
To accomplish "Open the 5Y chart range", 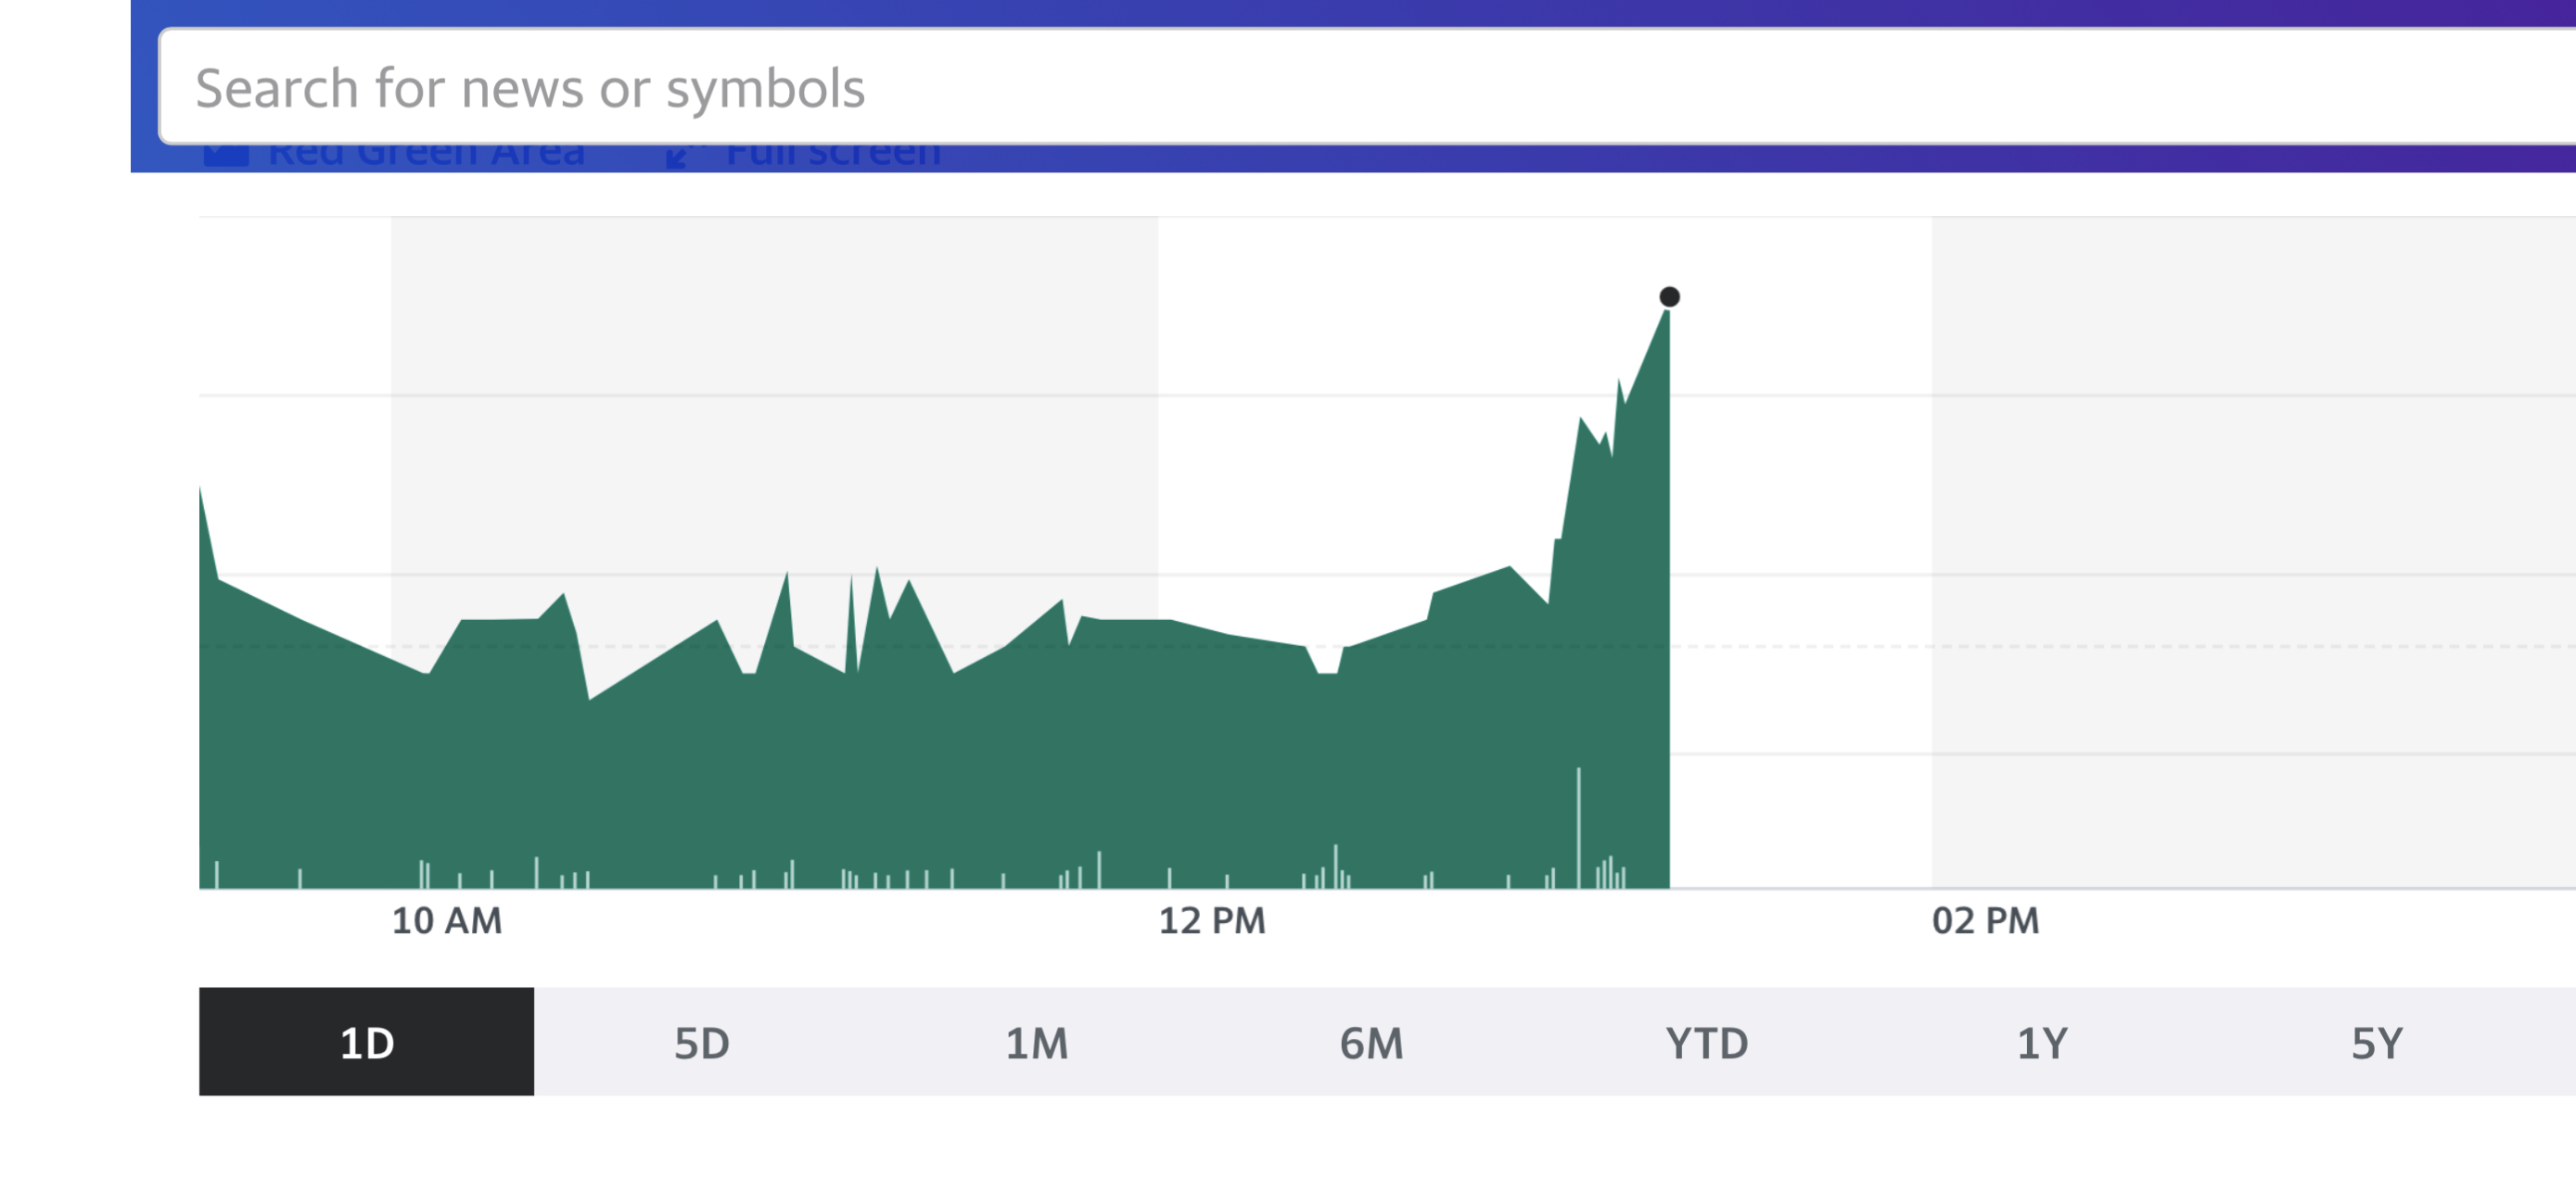I will (2376, 1042).
